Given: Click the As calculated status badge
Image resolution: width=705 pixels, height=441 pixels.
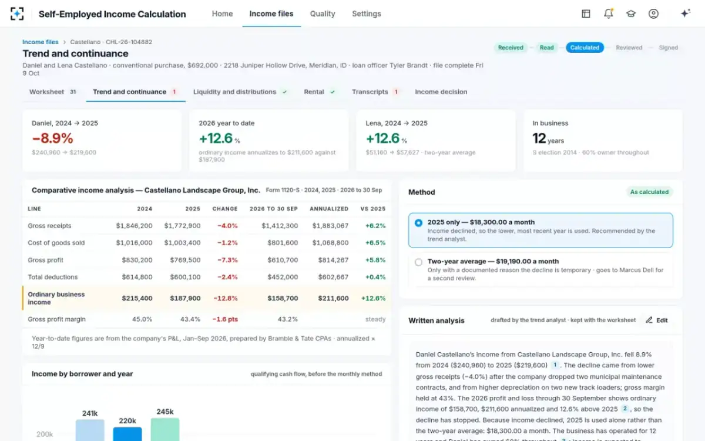Looking at the screenshot, I should pos(649,192).
